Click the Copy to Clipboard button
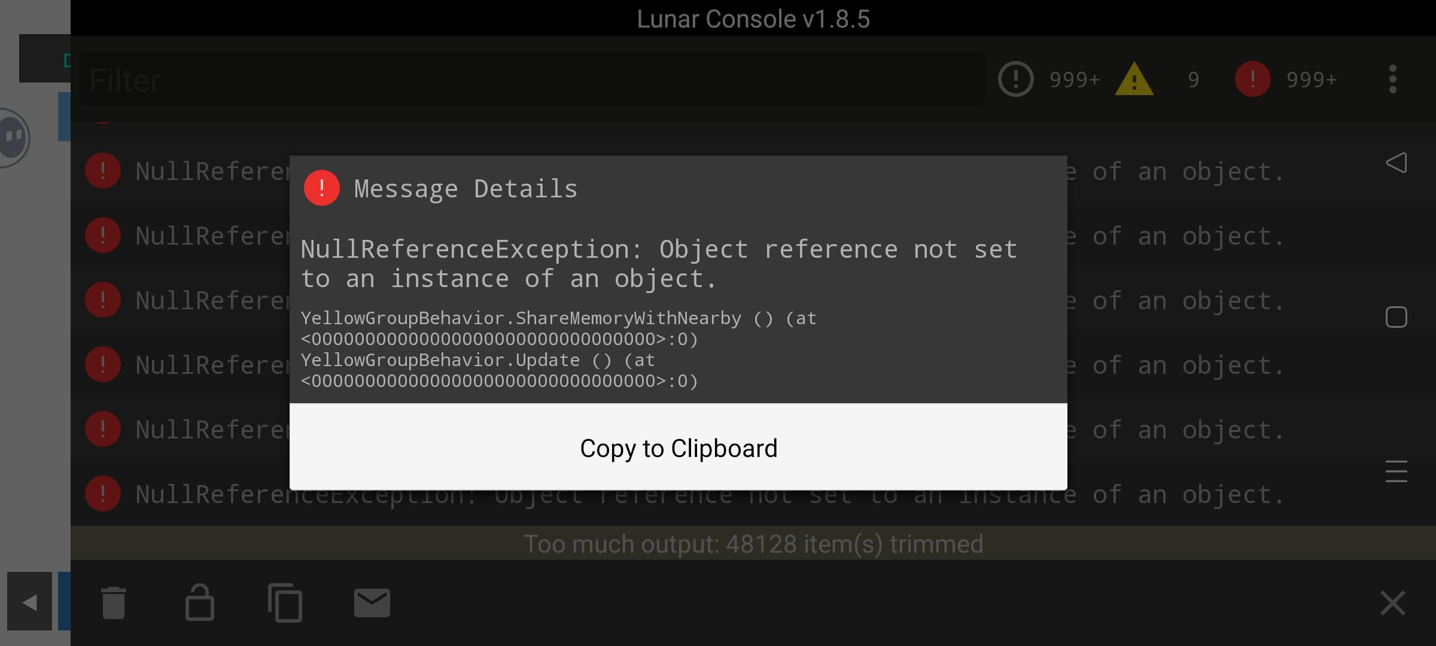The height and width of the screenshot is (646, 1436). 678,447
